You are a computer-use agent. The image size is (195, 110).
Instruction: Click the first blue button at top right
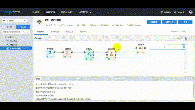(154, 22)
